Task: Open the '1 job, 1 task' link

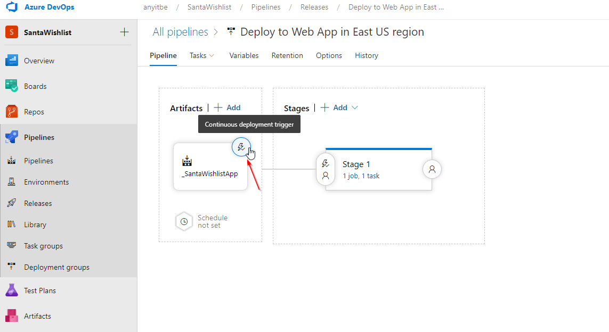Action: (361, 176)
